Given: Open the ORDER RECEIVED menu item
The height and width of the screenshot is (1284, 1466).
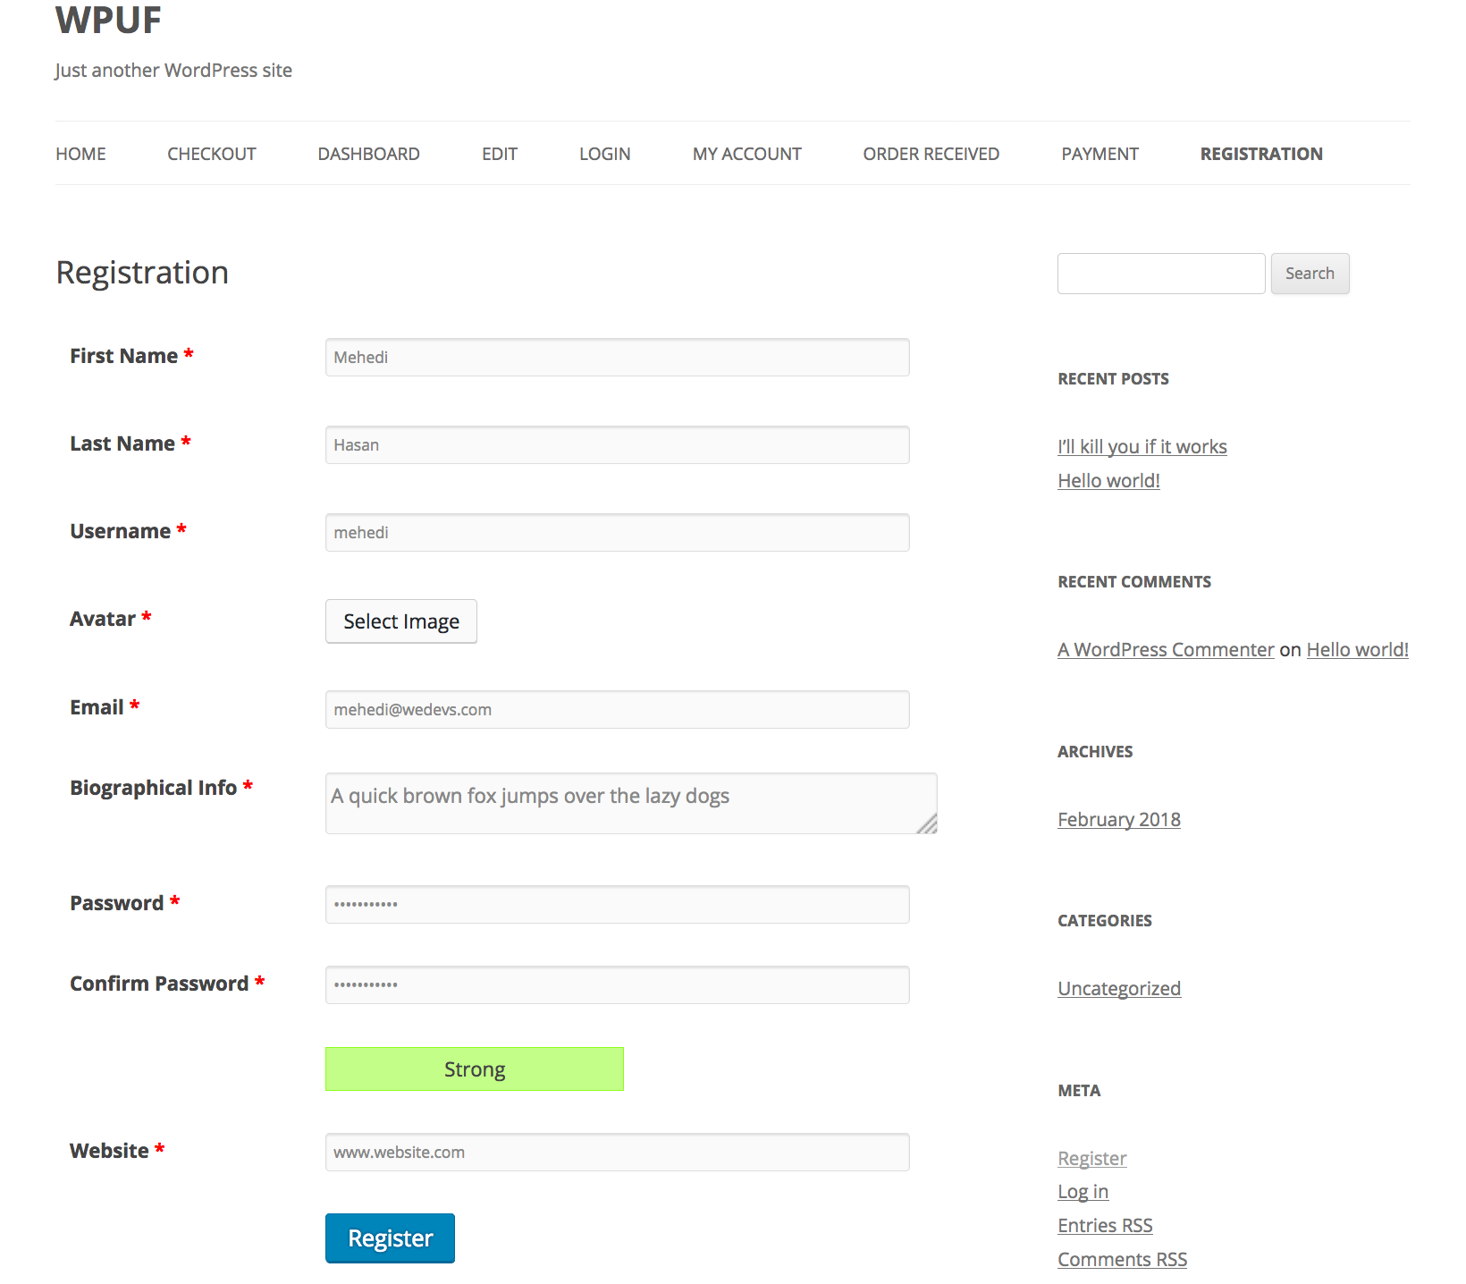Looking at the screenshot, I should pos(931,154).
